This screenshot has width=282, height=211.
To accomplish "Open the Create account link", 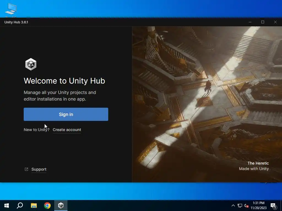I will coord(67,130).
